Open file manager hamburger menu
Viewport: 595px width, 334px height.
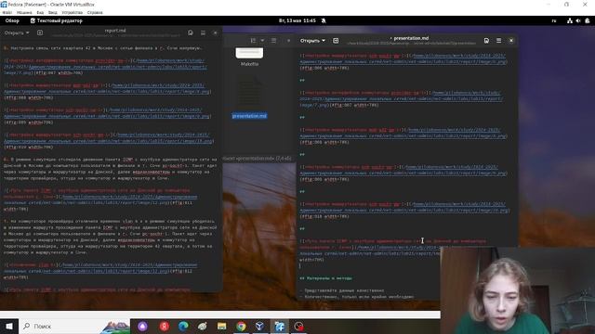(273, 41)
